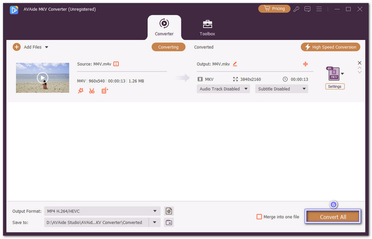Click the enhance video icon beside scissors
The width and height of the screenshot is (372, 239).
[x=105, y=91]
